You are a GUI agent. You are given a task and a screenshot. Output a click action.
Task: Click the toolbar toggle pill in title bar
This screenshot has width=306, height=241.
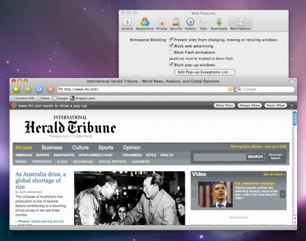click(292, 81)
